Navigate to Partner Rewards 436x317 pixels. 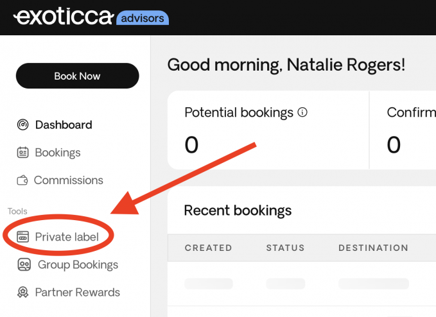[x=78, y=293]
